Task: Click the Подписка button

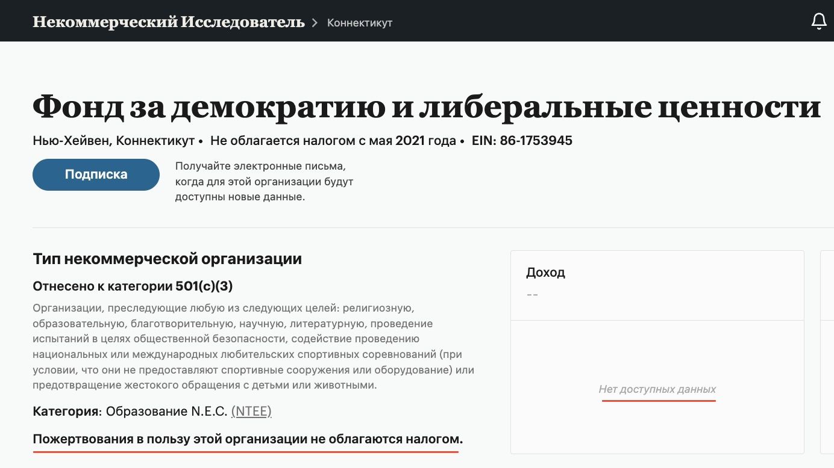Action: click(x=96, y=174)
